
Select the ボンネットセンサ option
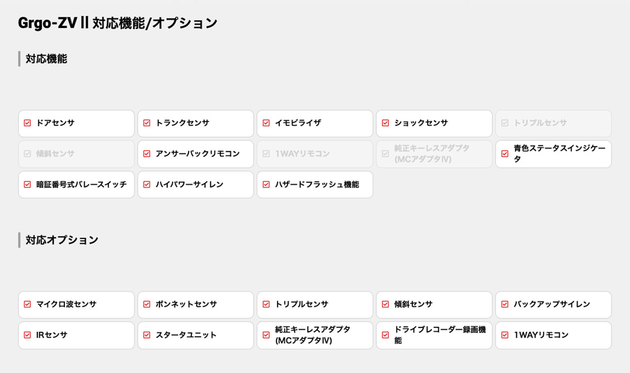coord(196,305)
